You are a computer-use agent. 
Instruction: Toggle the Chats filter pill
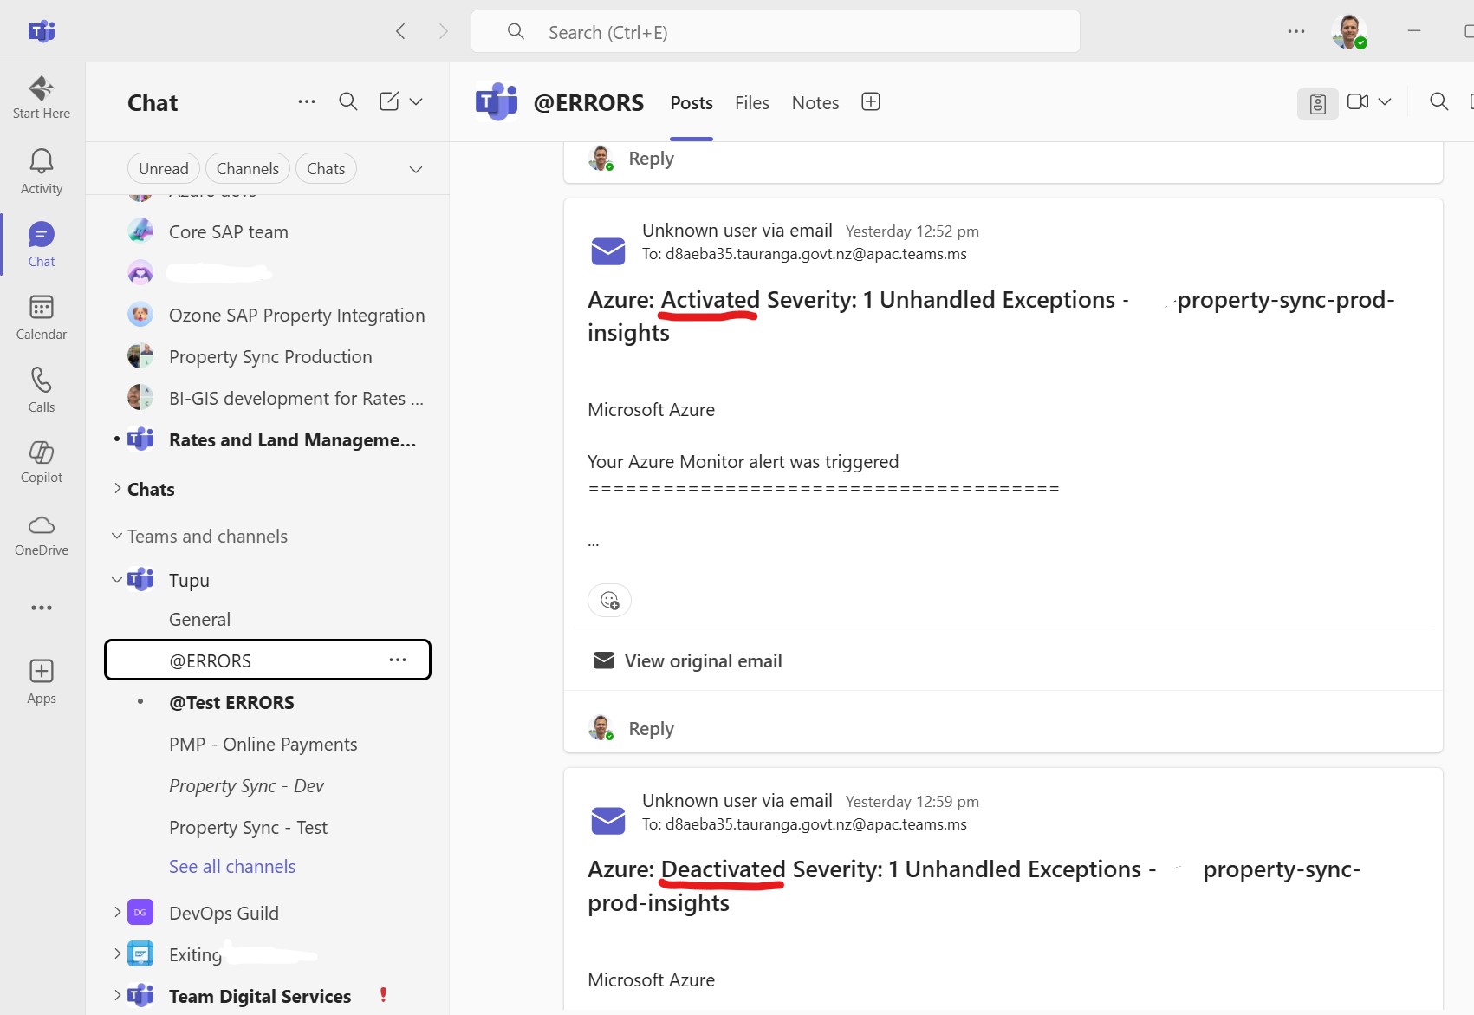tap(326, 169)
